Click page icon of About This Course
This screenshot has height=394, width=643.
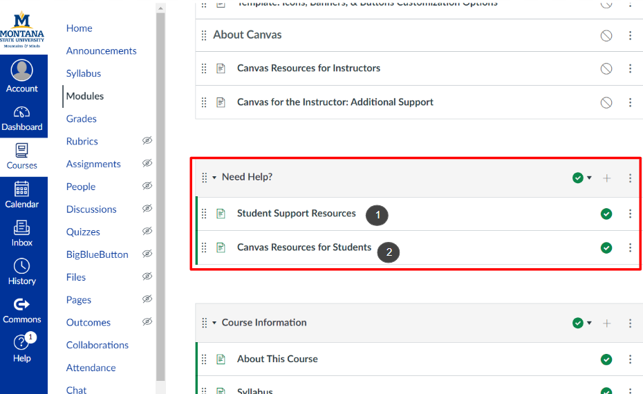click(x=221, y=359)
